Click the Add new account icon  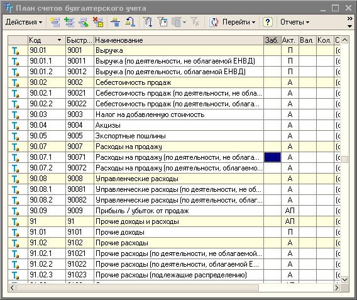tap(55, 22)
